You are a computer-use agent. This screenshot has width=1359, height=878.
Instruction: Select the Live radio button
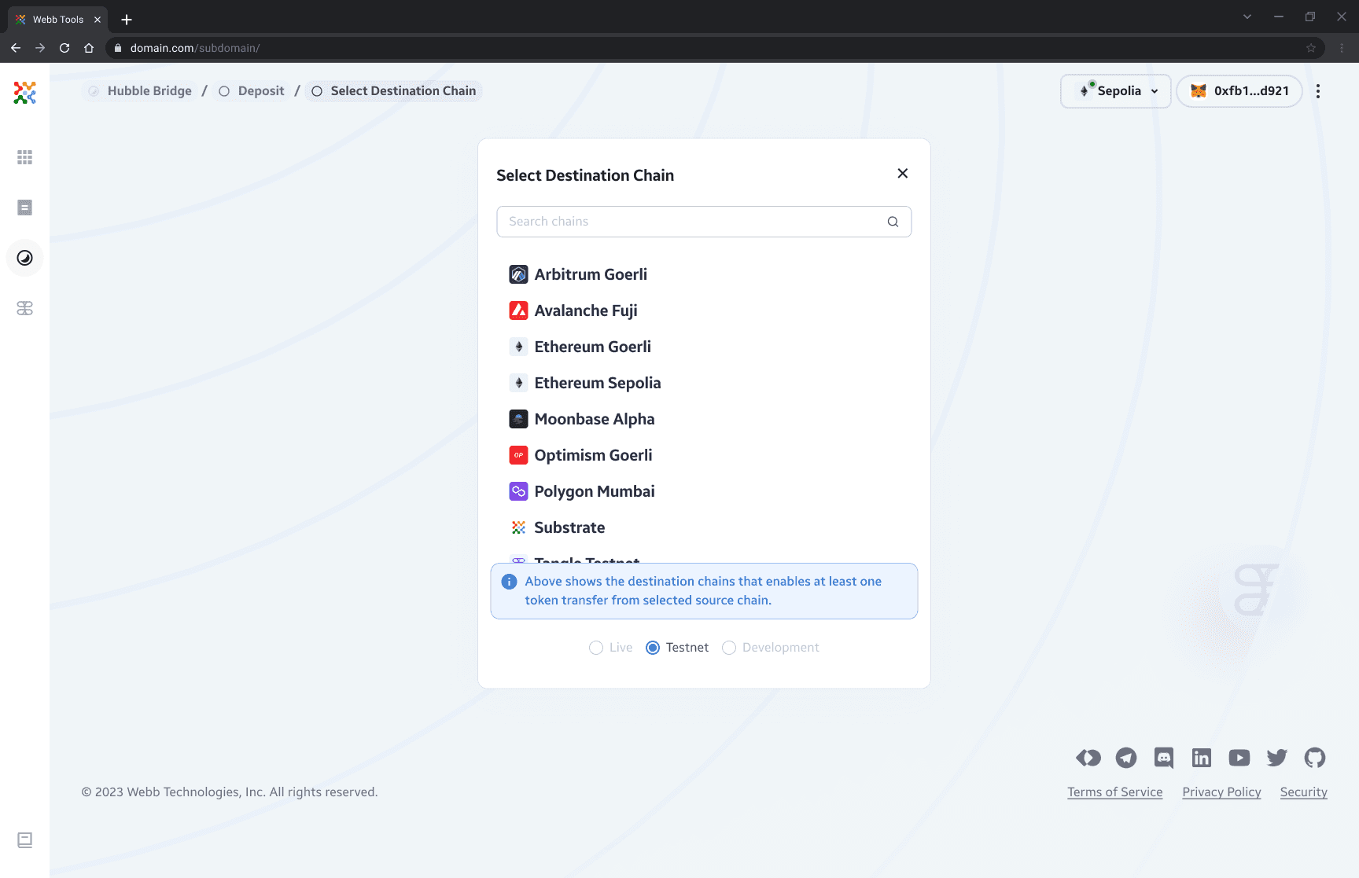pyautogui.click(x=596, y=648)
